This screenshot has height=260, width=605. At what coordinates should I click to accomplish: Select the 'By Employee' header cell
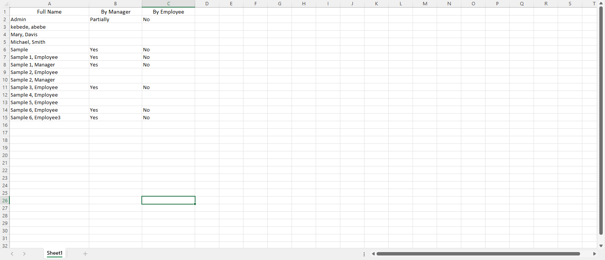pos(168,12)
